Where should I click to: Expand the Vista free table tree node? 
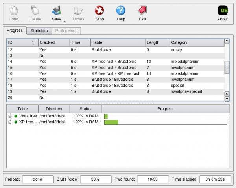(10, 116)
